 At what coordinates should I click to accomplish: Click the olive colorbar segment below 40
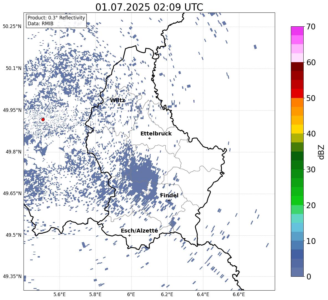pos(297,138)
